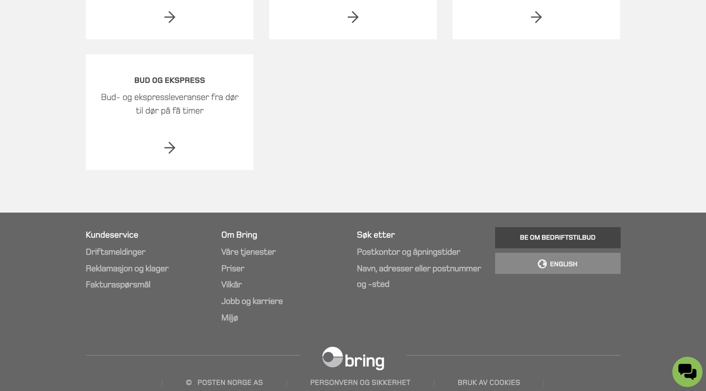Open the Priser link
Image resolution: width=706 pixels, height=391 pixels.
(x=233, y=268)
